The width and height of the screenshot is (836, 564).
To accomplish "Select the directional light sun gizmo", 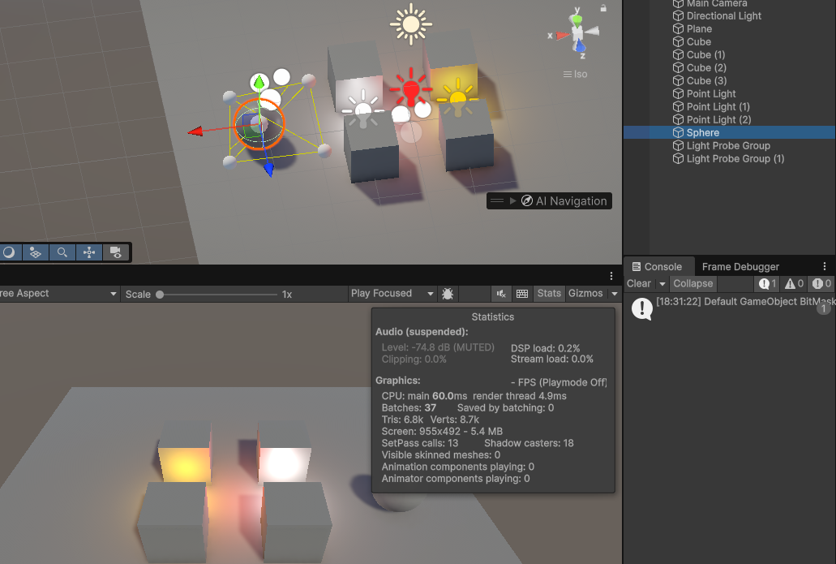I will click(x=410, y=24).
